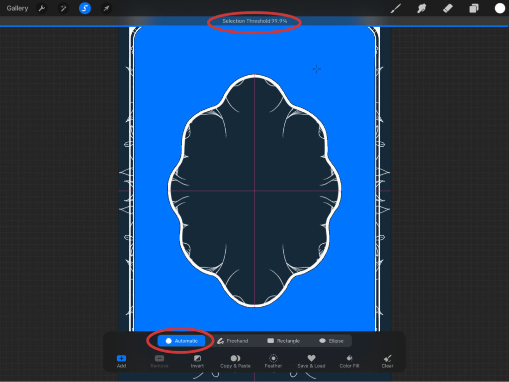
Task: Select the Brush tool
Action: (x=396, y=8)
